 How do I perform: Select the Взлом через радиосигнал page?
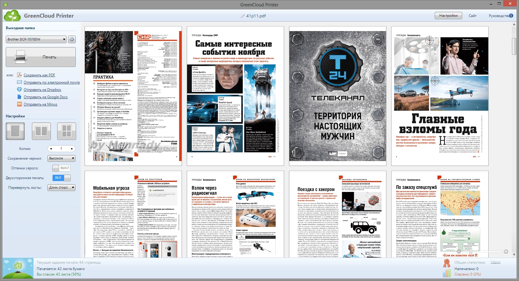pyautogui.click(x=235, y=214)
